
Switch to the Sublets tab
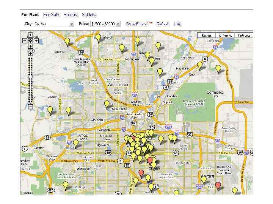tap(89, 15)
